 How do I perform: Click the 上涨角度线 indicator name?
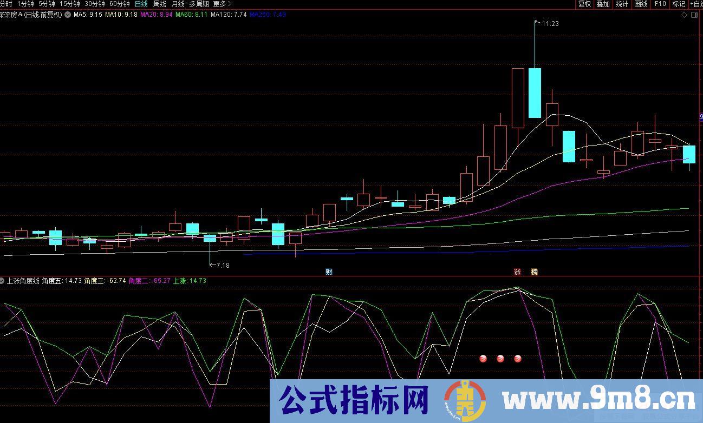click(x=23, y=281)
